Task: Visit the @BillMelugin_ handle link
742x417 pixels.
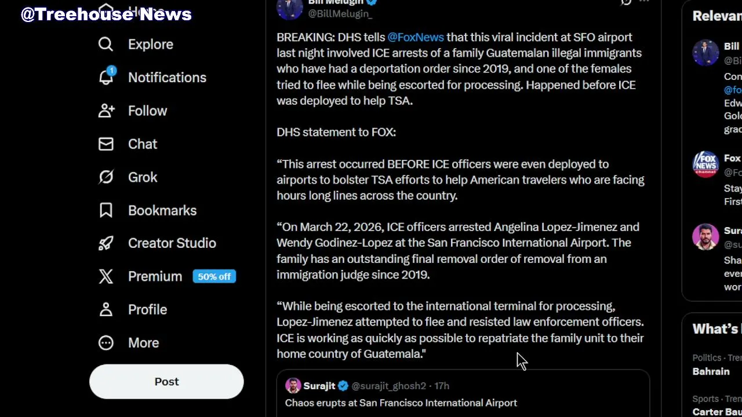Action: click(x=340, y=13)
